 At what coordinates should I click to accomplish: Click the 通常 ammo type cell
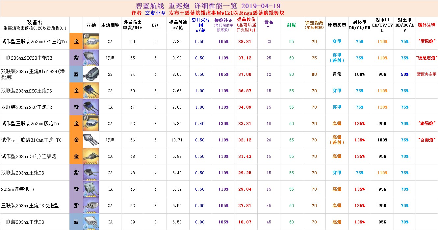click(337, 74)
